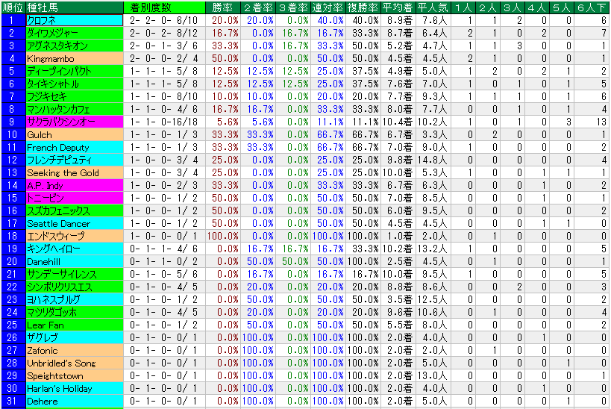Image resolution: width=611 pixels, height=409 pixels.
Task: Select フレンチデピュティ in the sire column
Action: click(75, 160)
